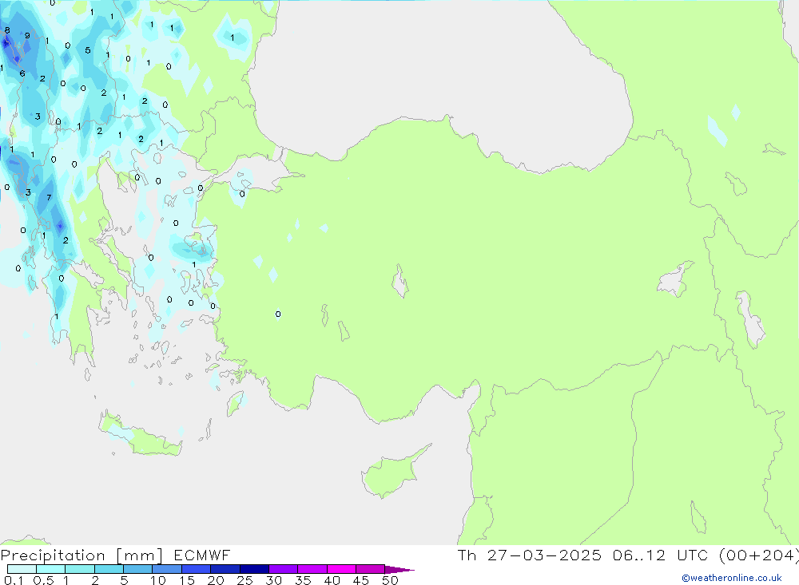Click the 35–40 mm violet legend swatch
The height and width of the screenshot is (585, 799).
point(312,569)
